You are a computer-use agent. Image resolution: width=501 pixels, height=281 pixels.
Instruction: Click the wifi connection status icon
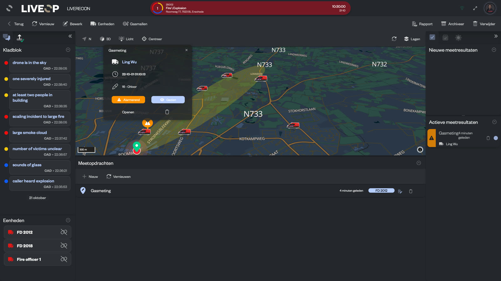(462, 8)
